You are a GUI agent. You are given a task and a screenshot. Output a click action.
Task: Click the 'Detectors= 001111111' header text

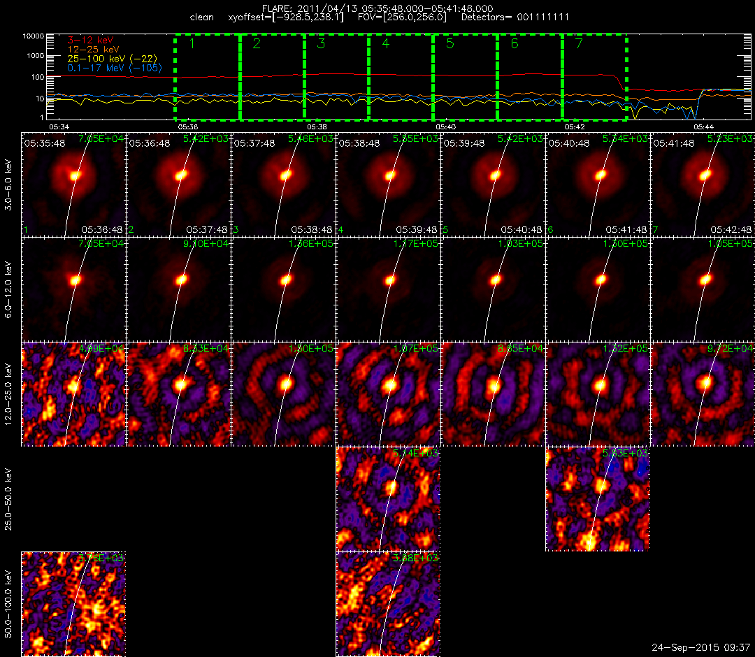point(515,17)
